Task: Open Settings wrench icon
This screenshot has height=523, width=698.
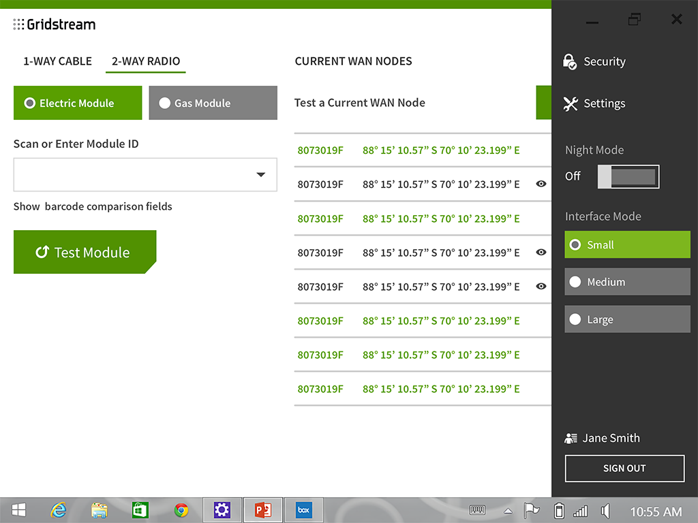Action: (571, 104)
